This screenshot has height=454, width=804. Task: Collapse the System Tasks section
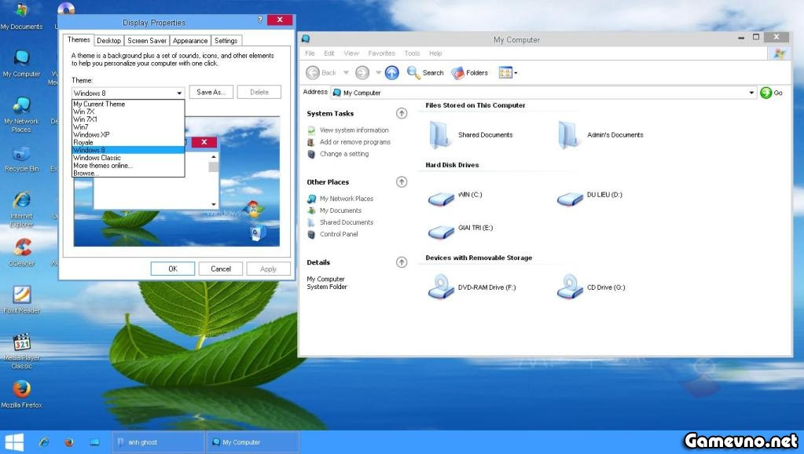click(402, 113)
